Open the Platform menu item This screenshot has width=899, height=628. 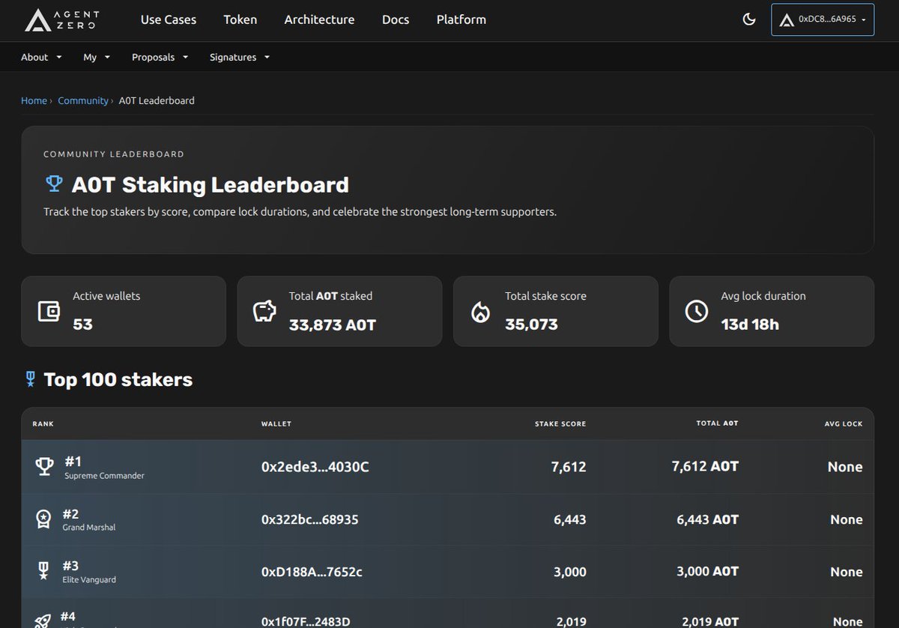point(461,19)
